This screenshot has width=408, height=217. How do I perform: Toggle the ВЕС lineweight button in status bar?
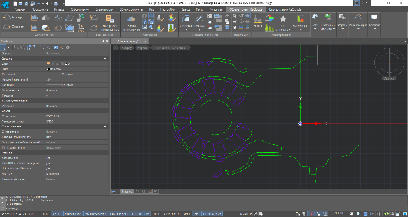(x=196, y=214)
